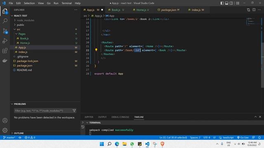The width and height of the screenshot is (264, 148).
Task: Open the terminal history clock icon
Action: pos(82,127)
